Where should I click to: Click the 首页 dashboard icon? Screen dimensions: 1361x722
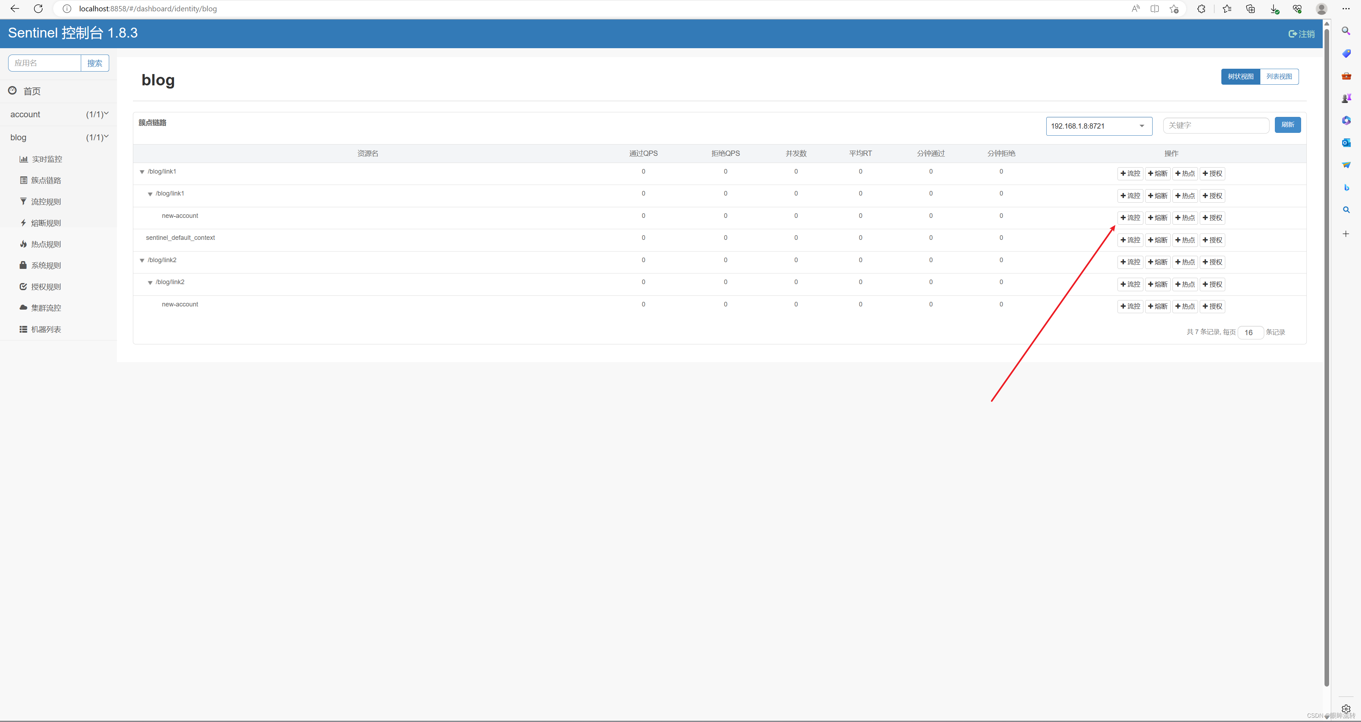[12, 91]
